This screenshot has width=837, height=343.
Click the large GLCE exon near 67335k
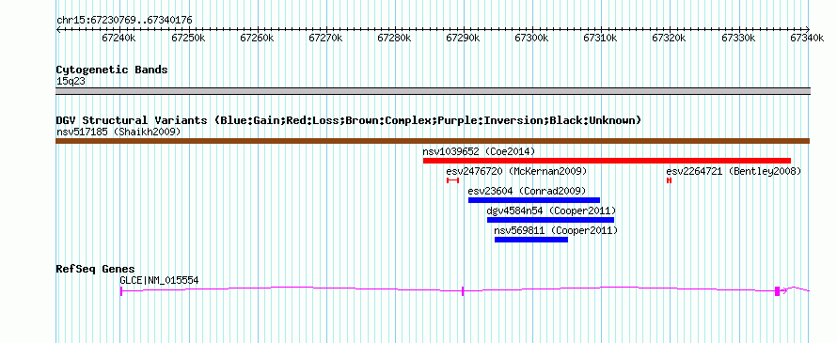coord(778,290)
